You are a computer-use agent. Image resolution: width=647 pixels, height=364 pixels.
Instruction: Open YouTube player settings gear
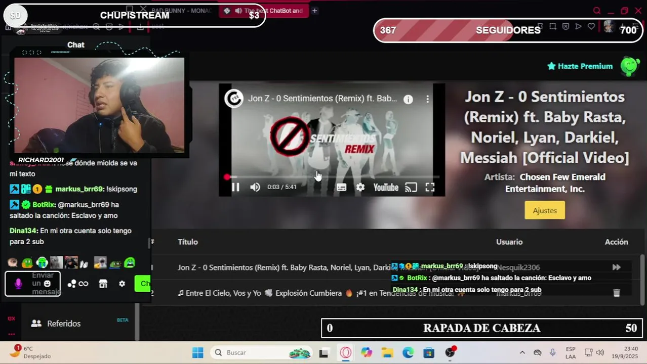point(360,188)
